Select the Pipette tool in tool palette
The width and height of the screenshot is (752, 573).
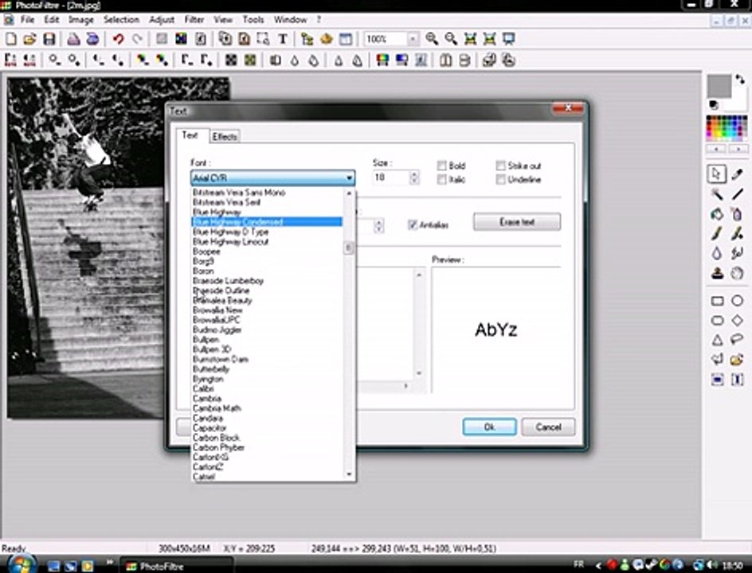(737, 174)
